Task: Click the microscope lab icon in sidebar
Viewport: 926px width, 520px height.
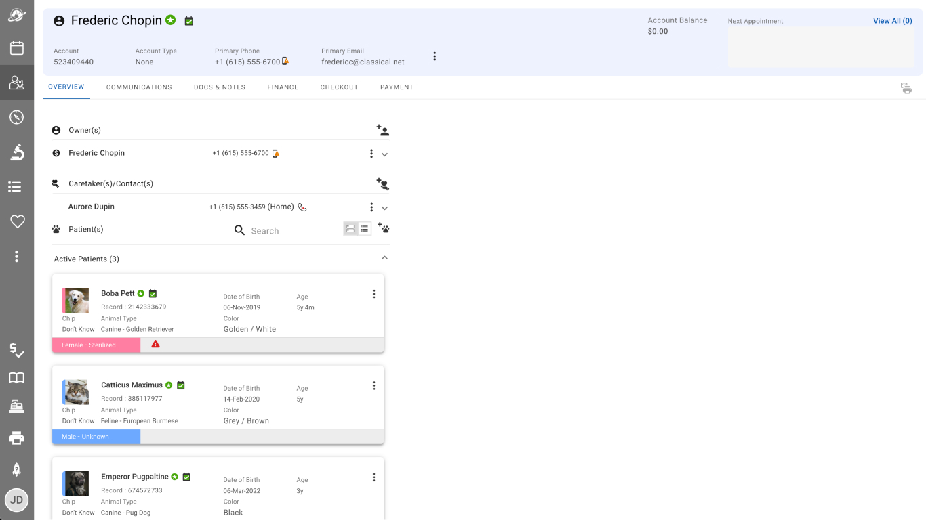Action: click(x=17, y=152)
